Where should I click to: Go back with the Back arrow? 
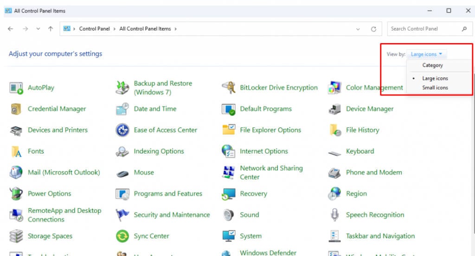tap(11, 29)
